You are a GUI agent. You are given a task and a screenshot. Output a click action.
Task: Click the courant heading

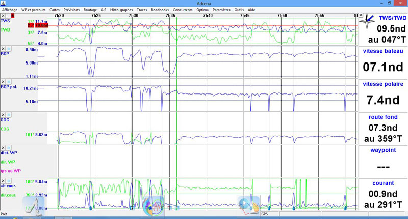click(x=383, y=183)
